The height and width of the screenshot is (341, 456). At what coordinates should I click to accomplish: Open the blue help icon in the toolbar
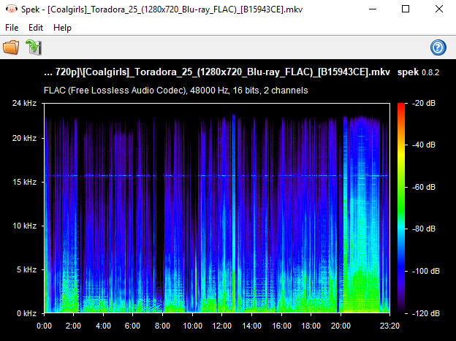coord(438,47)
